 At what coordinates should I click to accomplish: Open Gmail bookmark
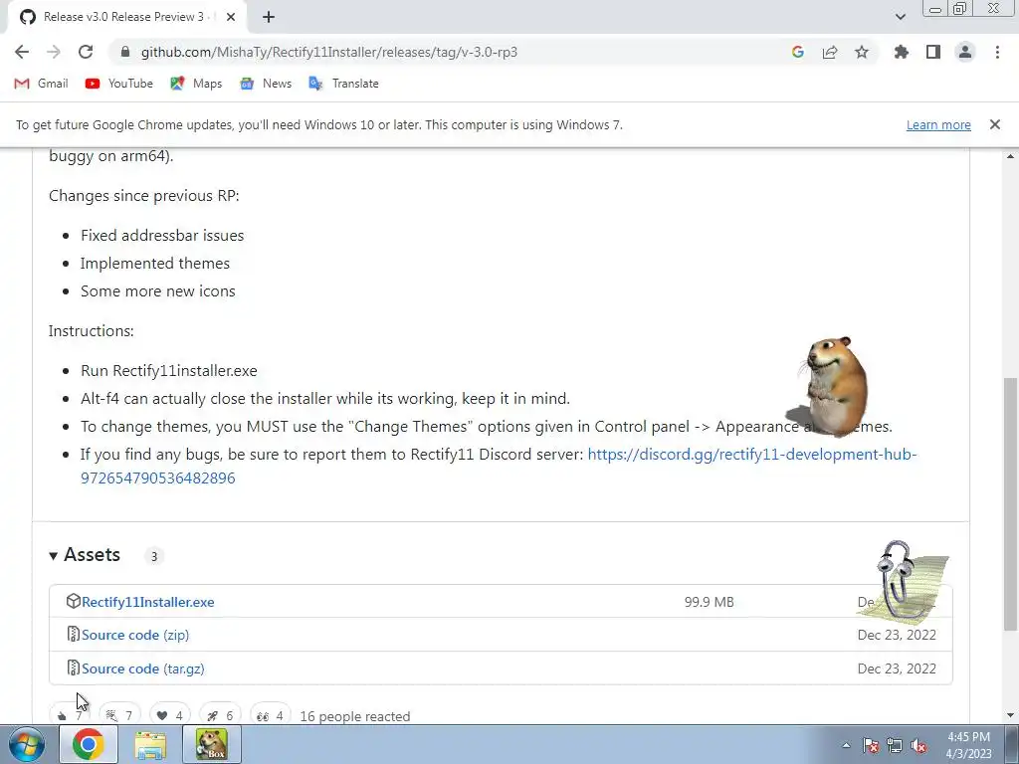(x=42, y=84)
